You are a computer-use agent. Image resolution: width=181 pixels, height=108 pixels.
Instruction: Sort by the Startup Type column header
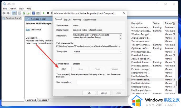pyautogui.click(x=169, y=23)
